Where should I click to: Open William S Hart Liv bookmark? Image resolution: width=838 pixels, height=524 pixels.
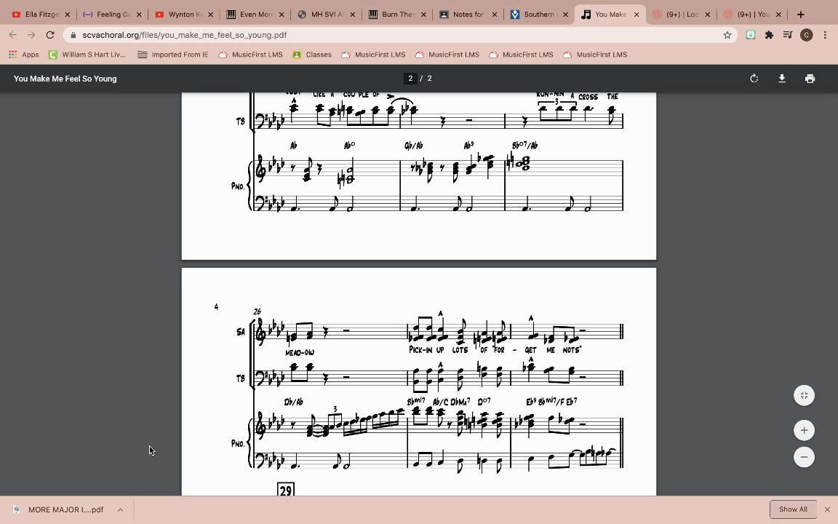(87, 55)
